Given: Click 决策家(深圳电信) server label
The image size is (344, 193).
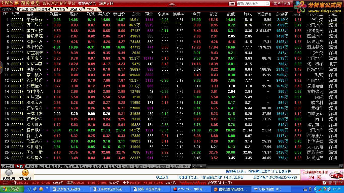Looking at the screenshot, I should 220,183.
